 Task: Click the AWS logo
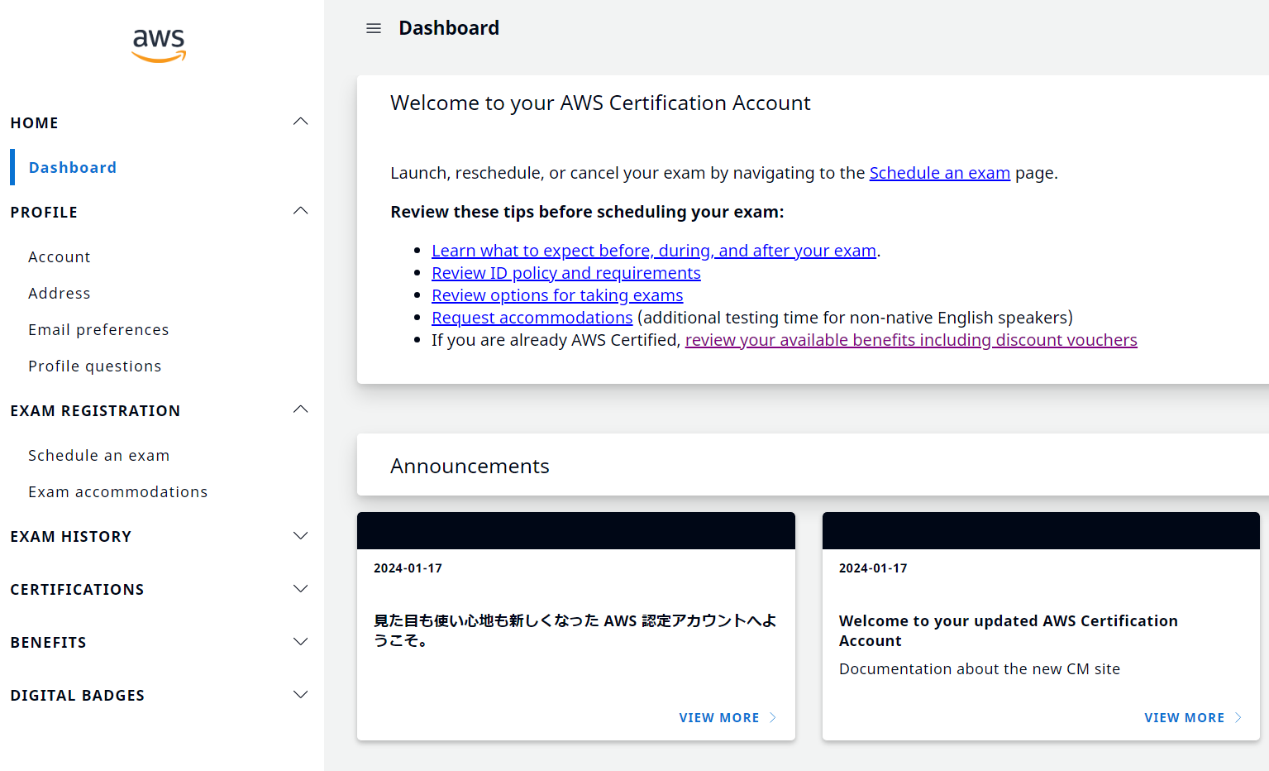[159, 45]
